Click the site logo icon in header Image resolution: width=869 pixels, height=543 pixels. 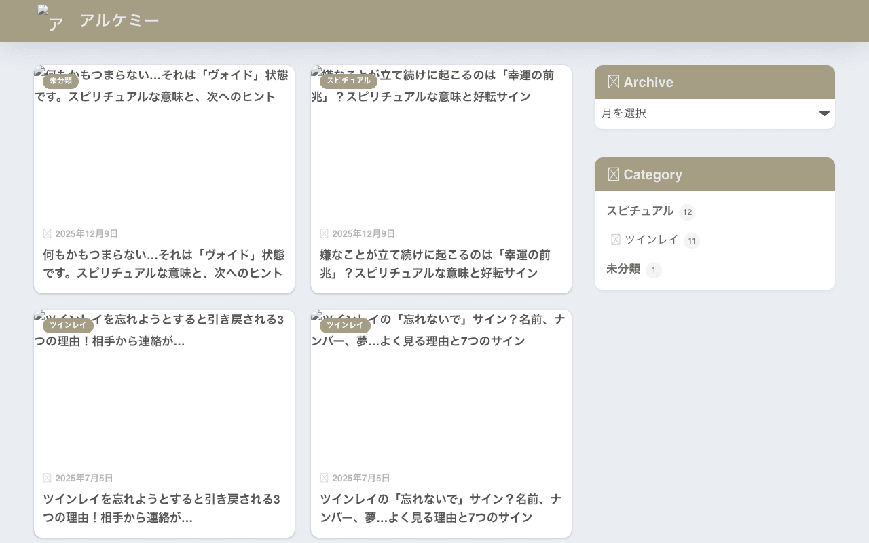tap(52, 18)
